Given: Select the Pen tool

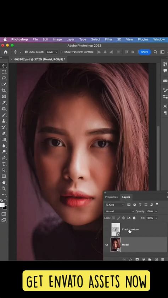Looking at the screenshot, I should [4, 158].
